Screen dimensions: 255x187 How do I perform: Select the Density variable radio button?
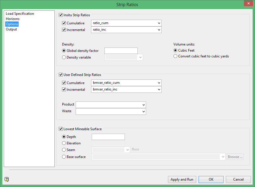(x=64, y=57)
